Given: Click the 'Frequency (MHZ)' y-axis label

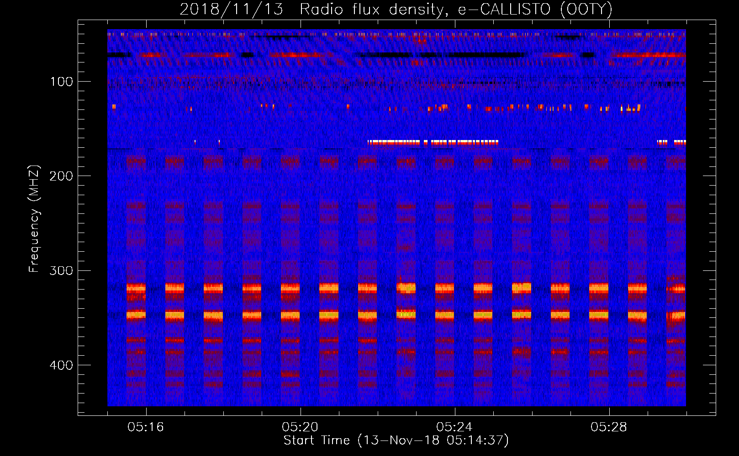Looking at the screenshot, I should [34, 219].
